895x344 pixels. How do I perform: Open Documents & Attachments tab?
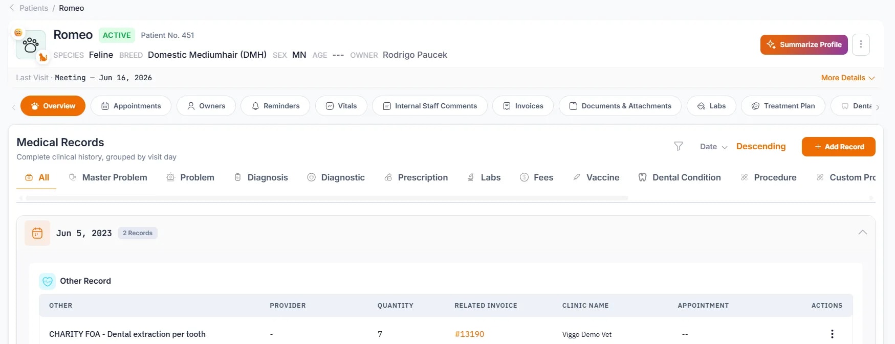[x=620, y=106]
